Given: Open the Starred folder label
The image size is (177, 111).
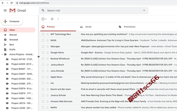Looking at the screenshot, I should tap(13, 35).
